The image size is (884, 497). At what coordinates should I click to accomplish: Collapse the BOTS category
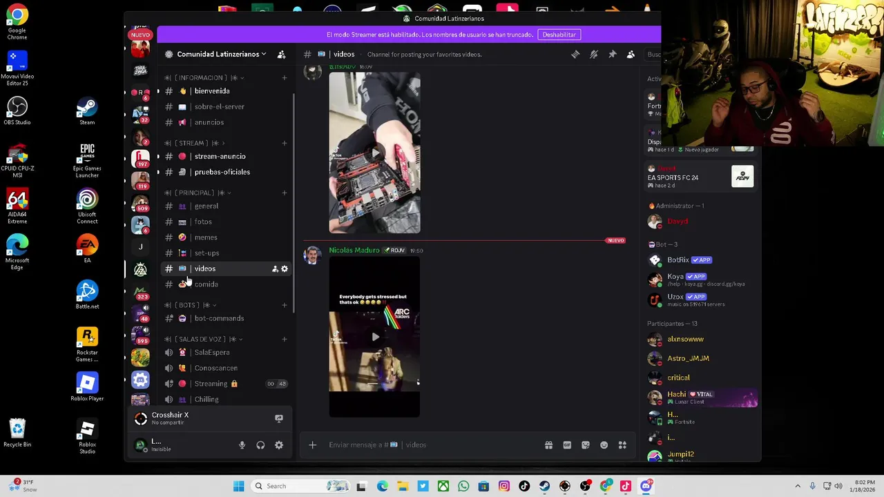pyautogui.click(x=191, y=305)
